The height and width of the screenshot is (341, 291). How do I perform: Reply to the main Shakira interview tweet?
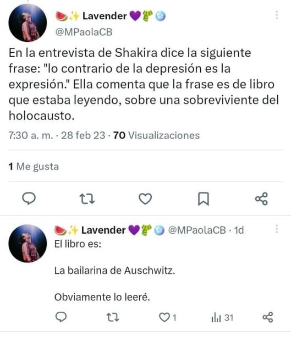coord(29,199)
